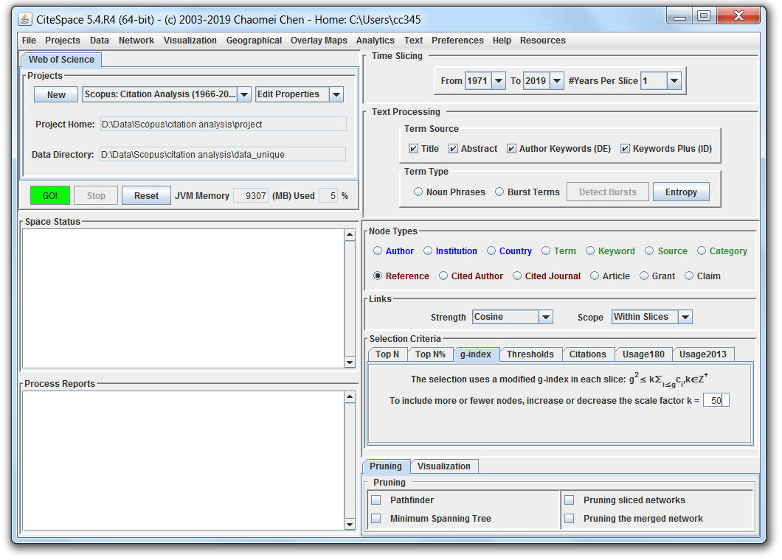Expand the Strength Cosine dropdown
The height and width of the screenshot is (560, 782).
[x=546, y=317]
